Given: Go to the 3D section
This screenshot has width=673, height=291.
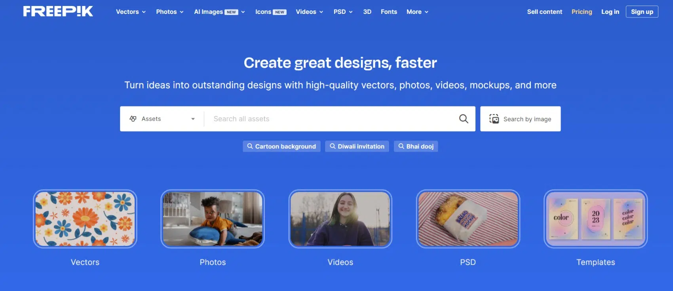Looking at the screenshot, I should pos(367,12).
